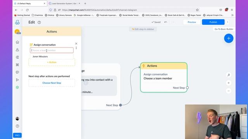Click Edit step in sidebar hint
Image resolution: width=248 pixels, height=139 pixels.
pyautogui.click(x=143, y=29)
